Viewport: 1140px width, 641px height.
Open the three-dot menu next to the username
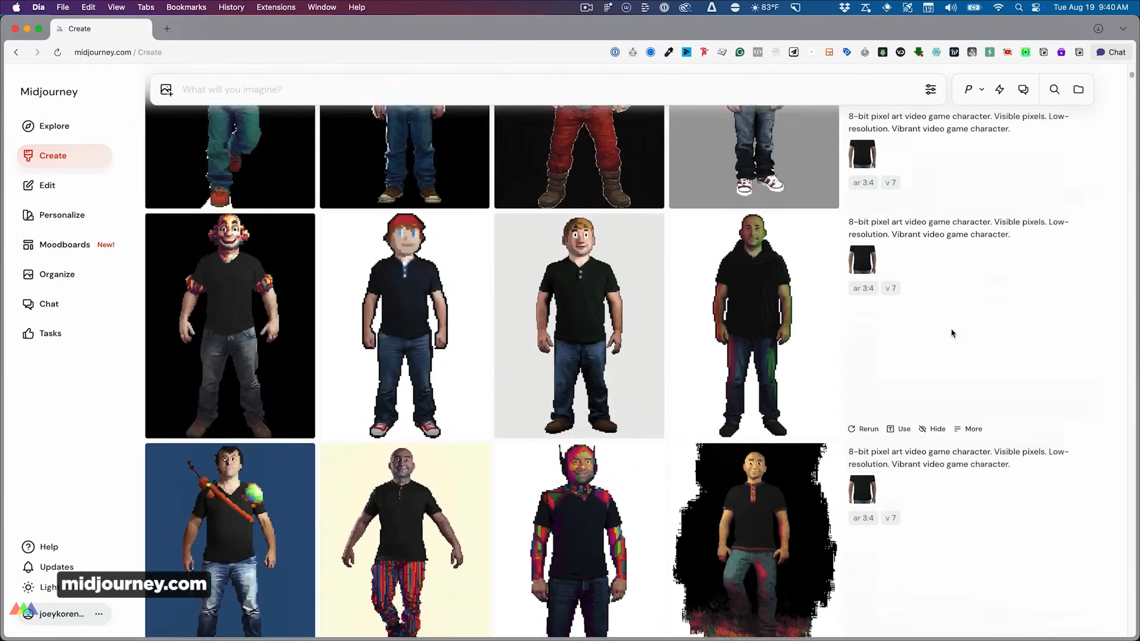point(99,614)
